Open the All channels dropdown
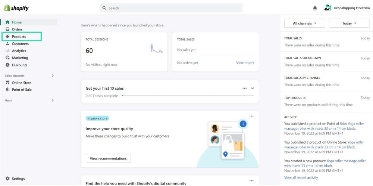373x186 pixels. [x=304, y=23]
